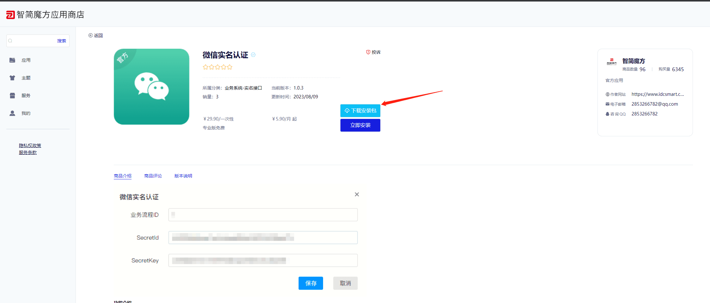Open the 我的 user icon in sidebar
The height and width of the screenshot is (303, 710).
pos(12,113)
